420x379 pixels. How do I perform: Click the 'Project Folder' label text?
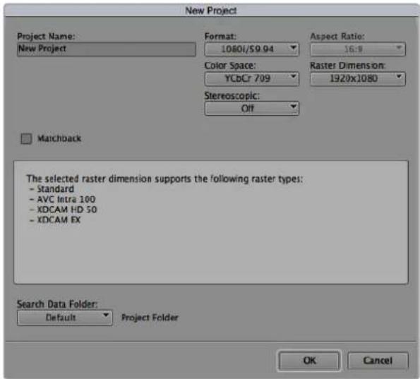tap(150, 318)
